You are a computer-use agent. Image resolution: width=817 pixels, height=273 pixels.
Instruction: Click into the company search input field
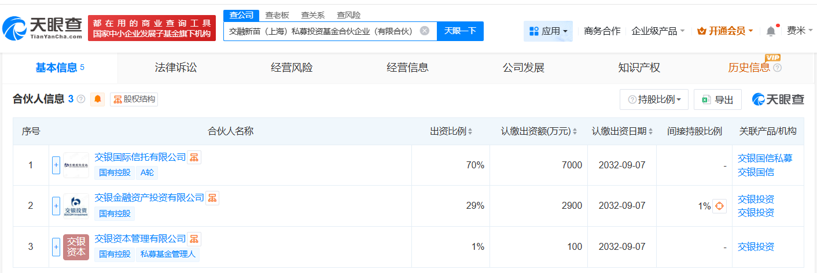pyautogui.click(x=321, y=31)
